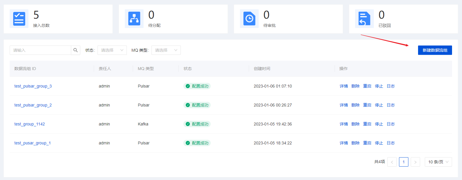Change the 10 per page size selector
Screen dimensions: 462x180
[x=438, y=162]
